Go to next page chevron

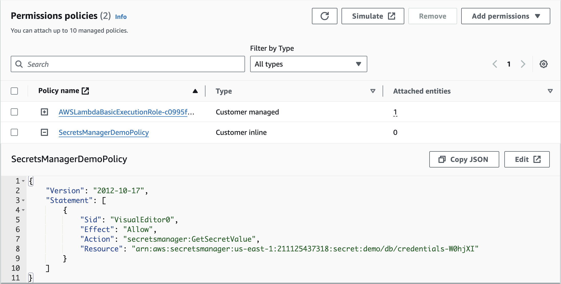pyautogui.click(x=523, y=64)
